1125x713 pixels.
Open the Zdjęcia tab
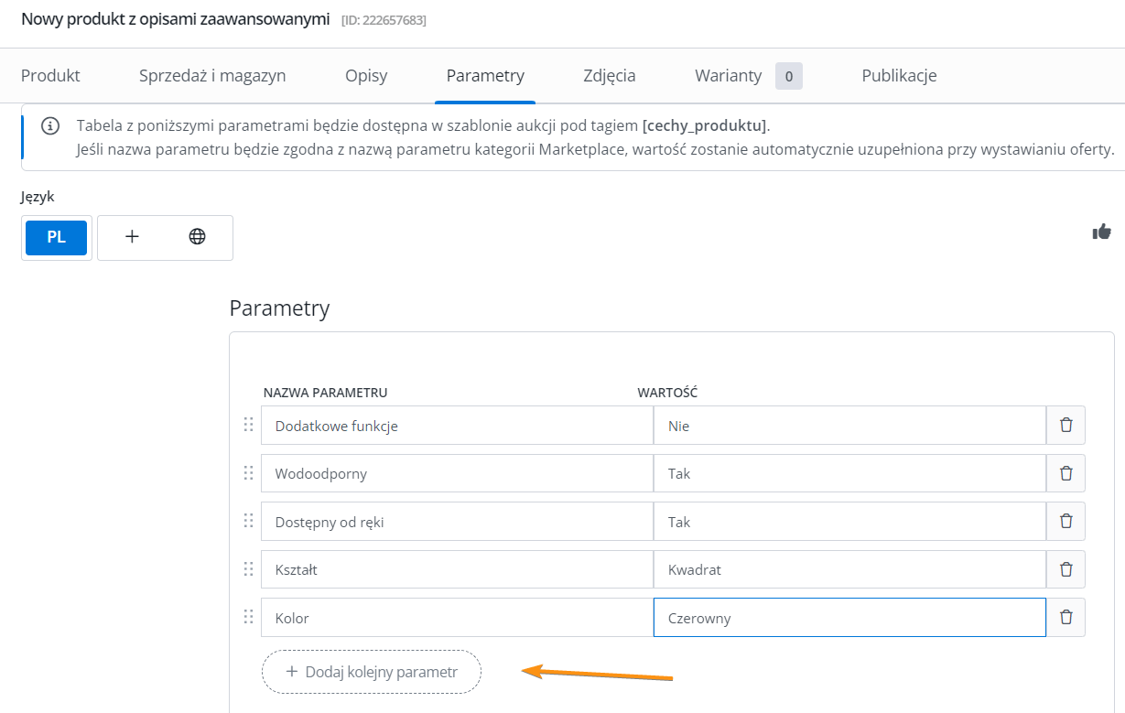tap(609, 76)
